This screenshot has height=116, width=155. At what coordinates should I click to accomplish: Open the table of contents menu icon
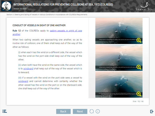(5, 111)
